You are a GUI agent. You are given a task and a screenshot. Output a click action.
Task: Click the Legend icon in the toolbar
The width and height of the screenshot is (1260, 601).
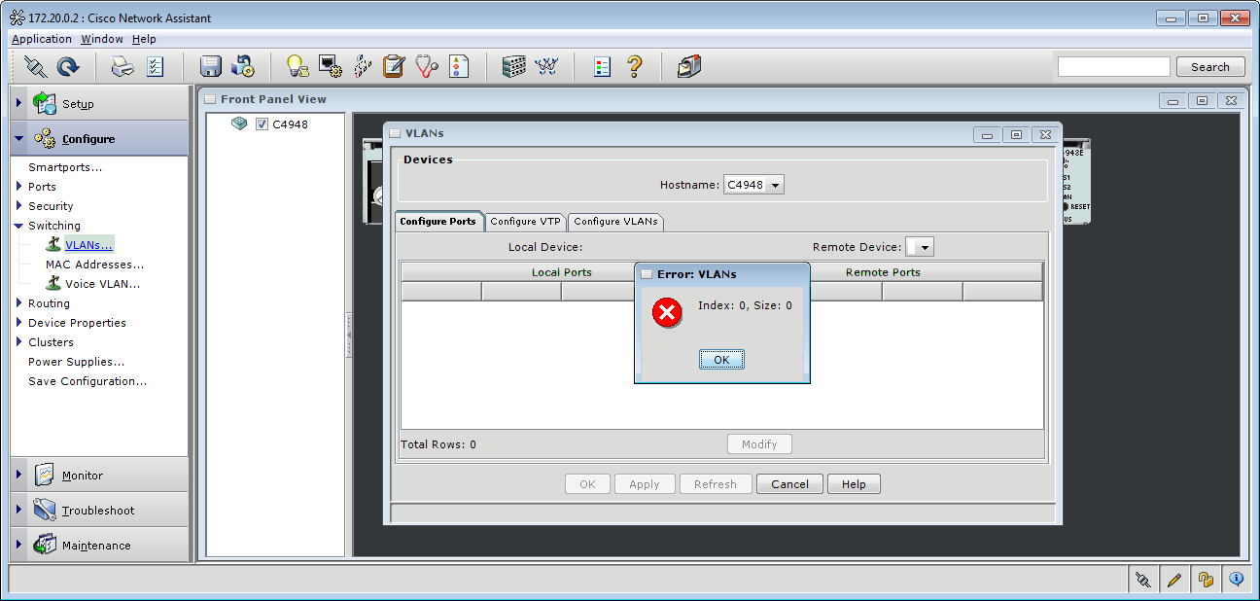coord(602,66)
